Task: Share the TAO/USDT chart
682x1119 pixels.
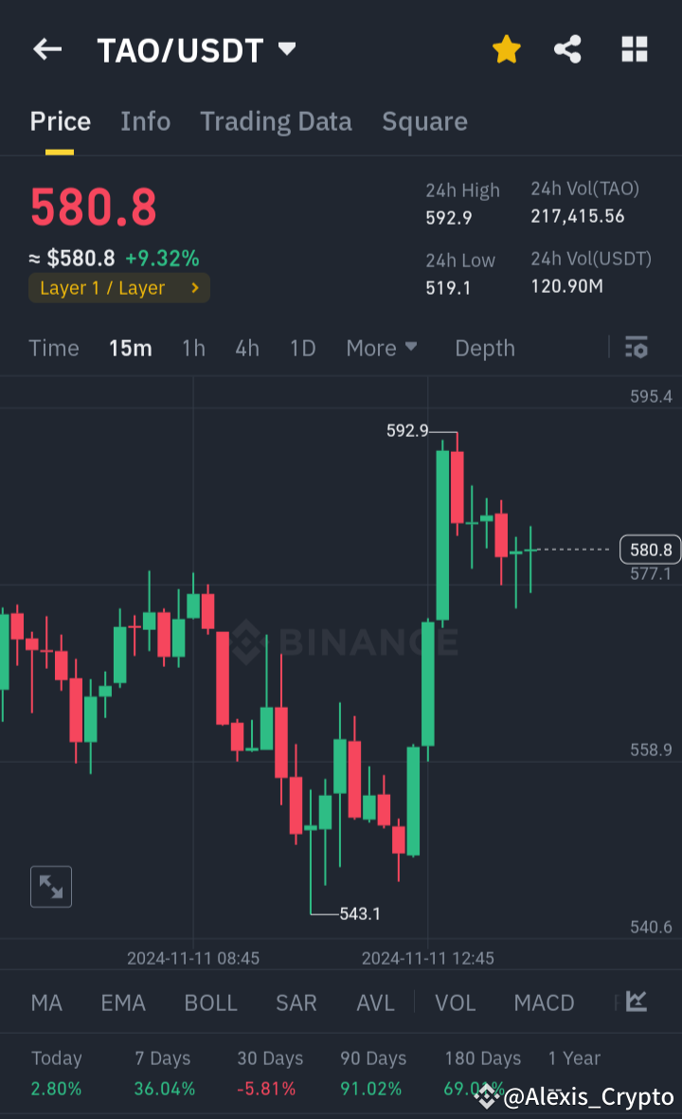Action: [567, 49]
